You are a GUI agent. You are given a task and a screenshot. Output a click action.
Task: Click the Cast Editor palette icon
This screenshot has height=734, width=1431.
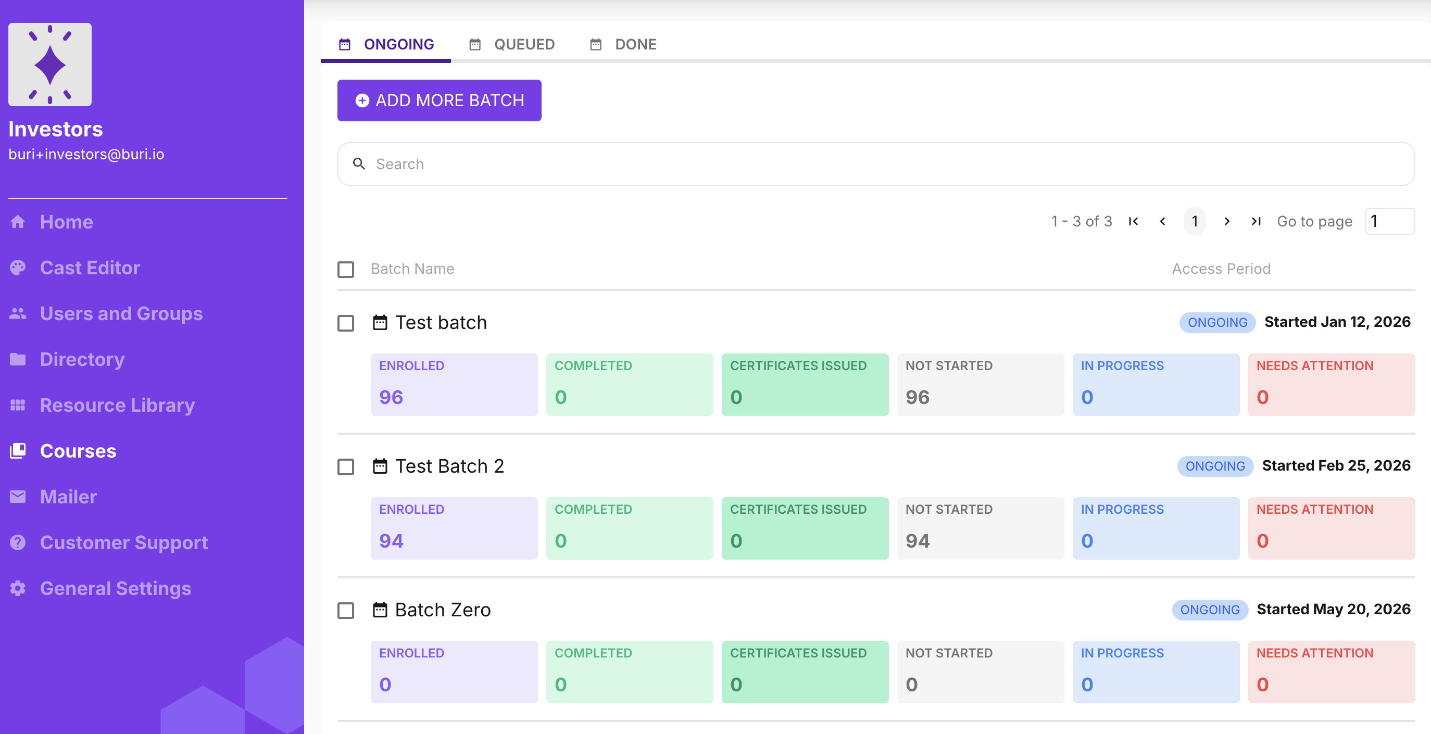(18, 268)
